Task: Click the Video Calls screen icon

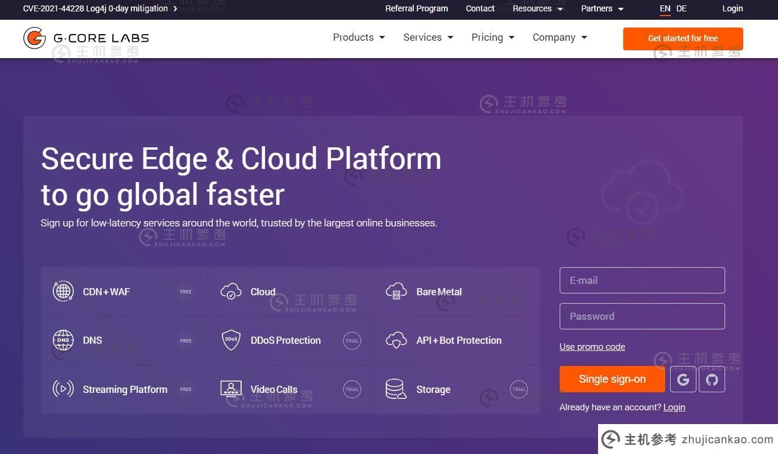Action: point(231,389)
